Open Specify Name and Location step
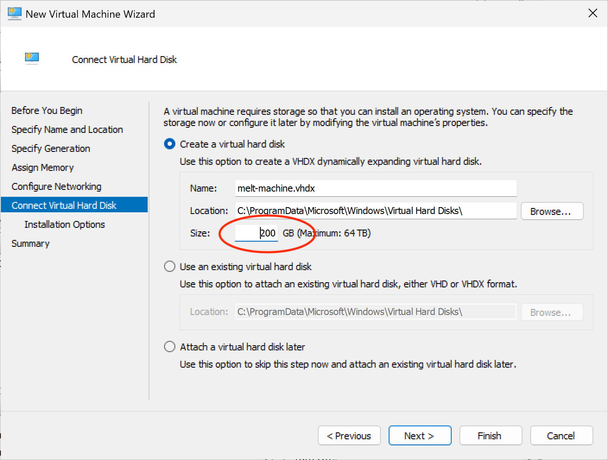Screen dimensions: 608x460 click(x=67, y=129)
